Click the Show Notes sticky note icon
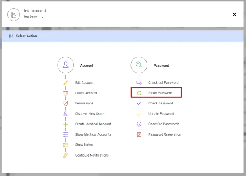This screenshot has height=176, width=246. (x=65, y=145)
